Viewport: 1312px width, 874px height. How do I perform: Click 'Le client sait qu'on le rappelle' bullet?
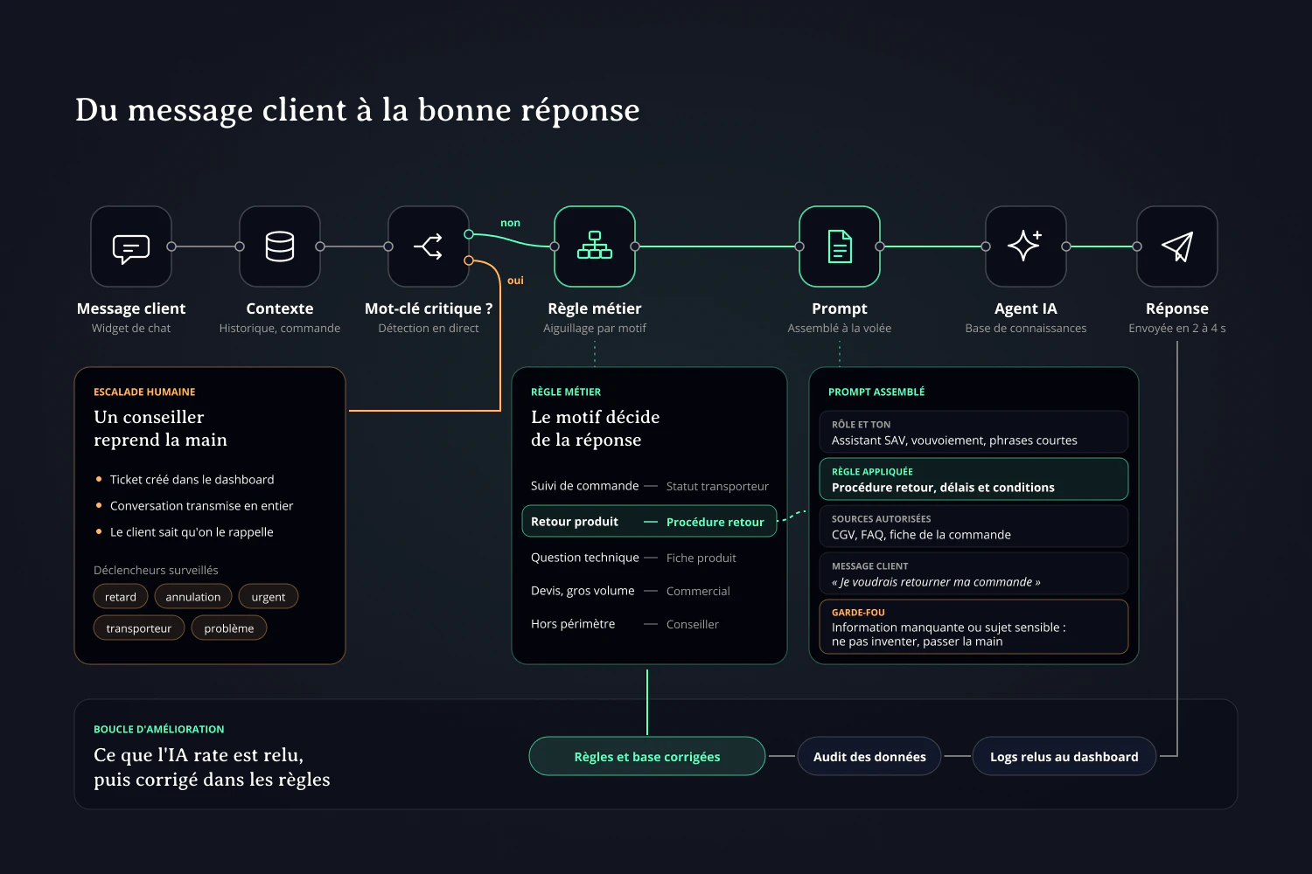coord(192,532)
